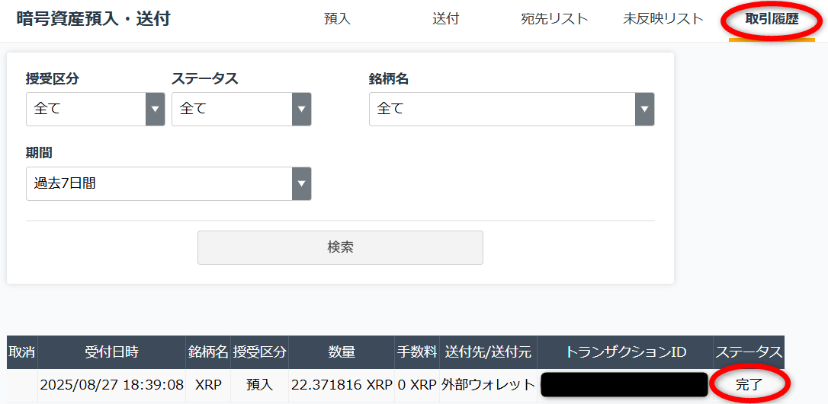Click the 外部ウォレット cell
This screenshot has height=404, width=828.
pyautogui.click(x=488, y=385)
